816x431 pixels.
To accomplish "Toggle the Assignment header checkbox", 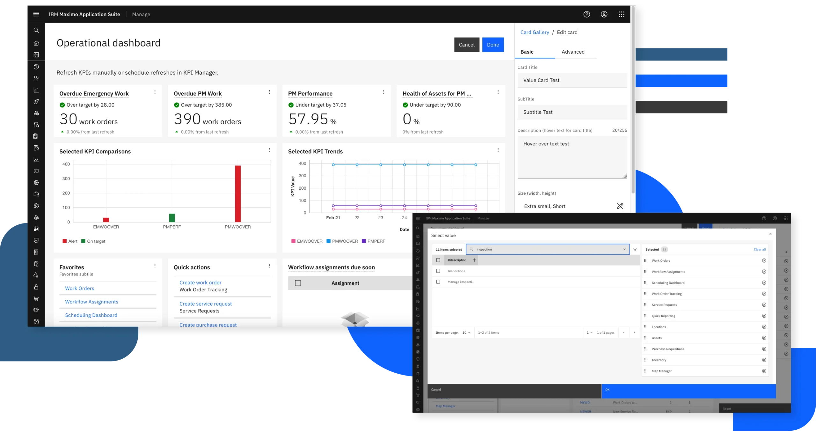I will click(x=298, y=283).
